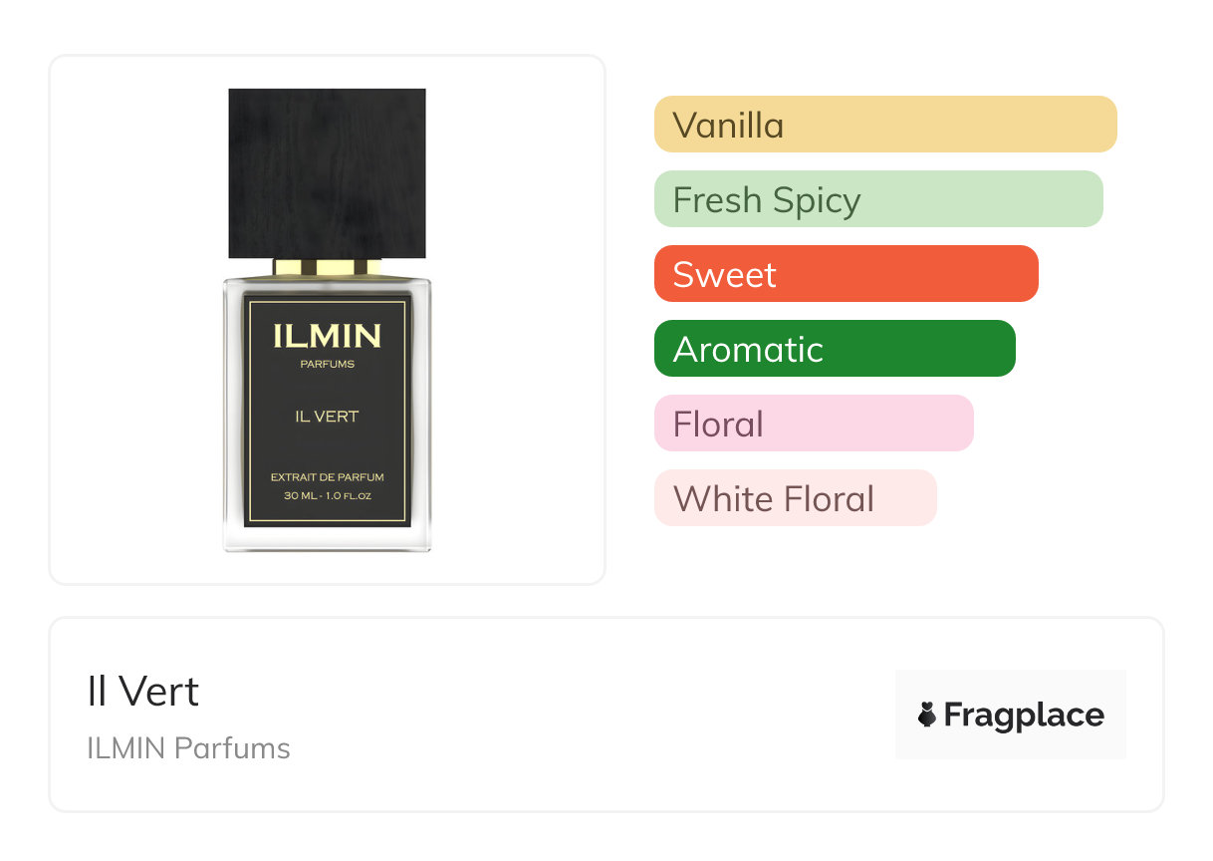Click the ILMIN logo on the bottle label
This screenshot has height=861, width=1213.
(327, 336)
